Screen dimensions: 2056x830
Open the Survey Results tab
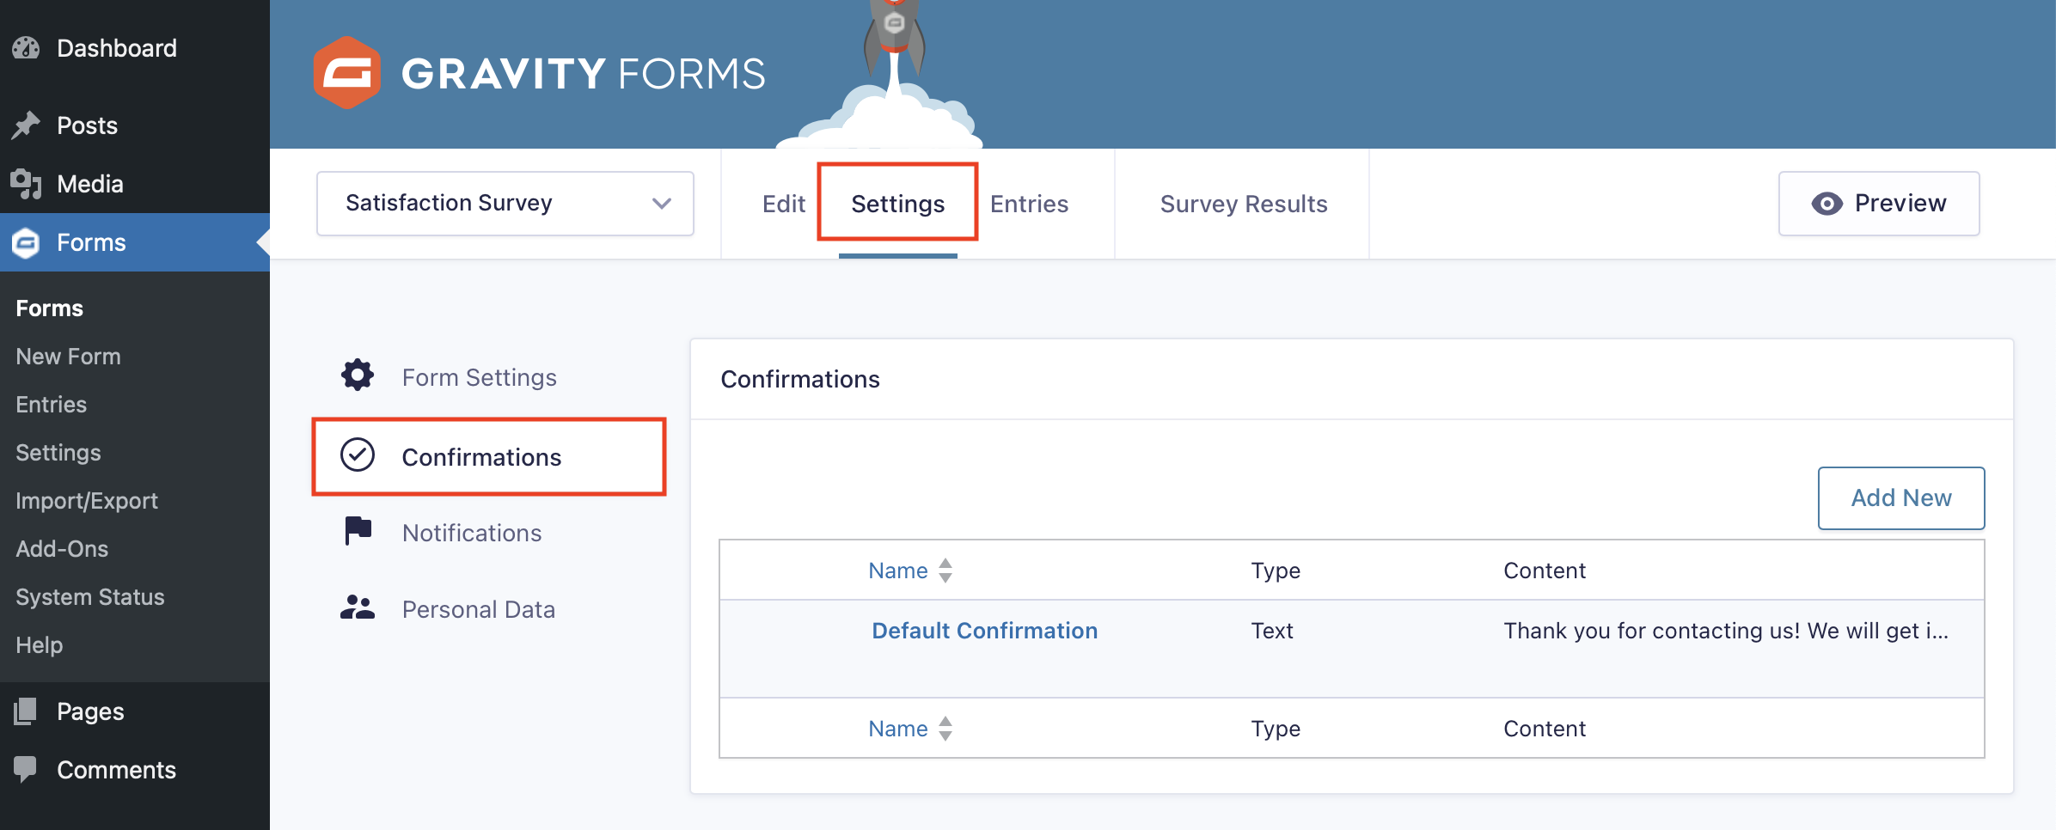[x=1244, y=204]
